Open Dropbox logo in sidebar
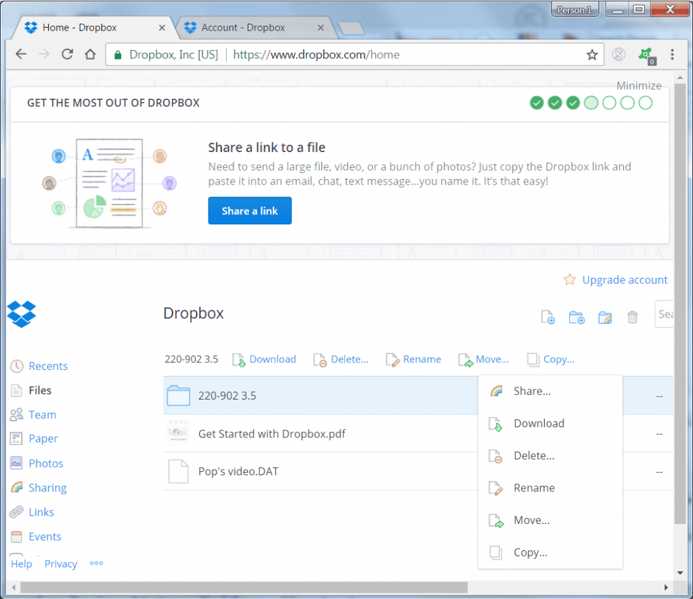 (x=21, y=314)
